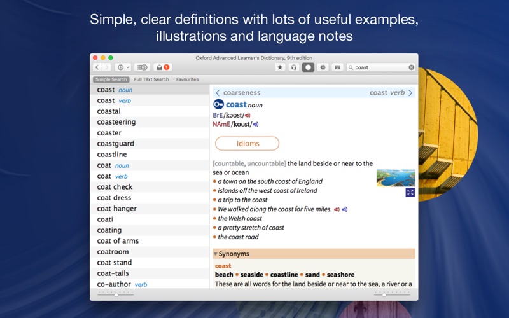This screenshot has width=509, height=318.
Task: Click the next-entry chevron beside coast verb
Action: click(410, 93)
